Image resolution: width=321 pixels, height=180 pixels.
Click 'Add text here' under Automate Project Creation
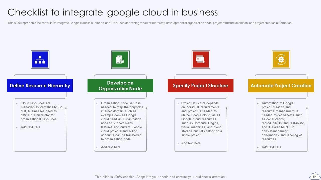point(271,147)
